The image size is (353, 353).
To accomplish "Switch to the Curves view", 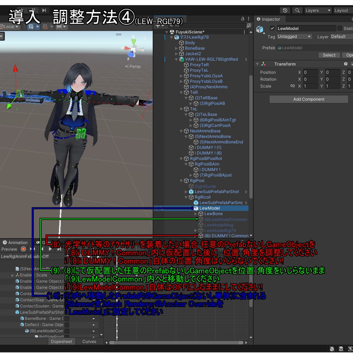I will tap(89, 341).
